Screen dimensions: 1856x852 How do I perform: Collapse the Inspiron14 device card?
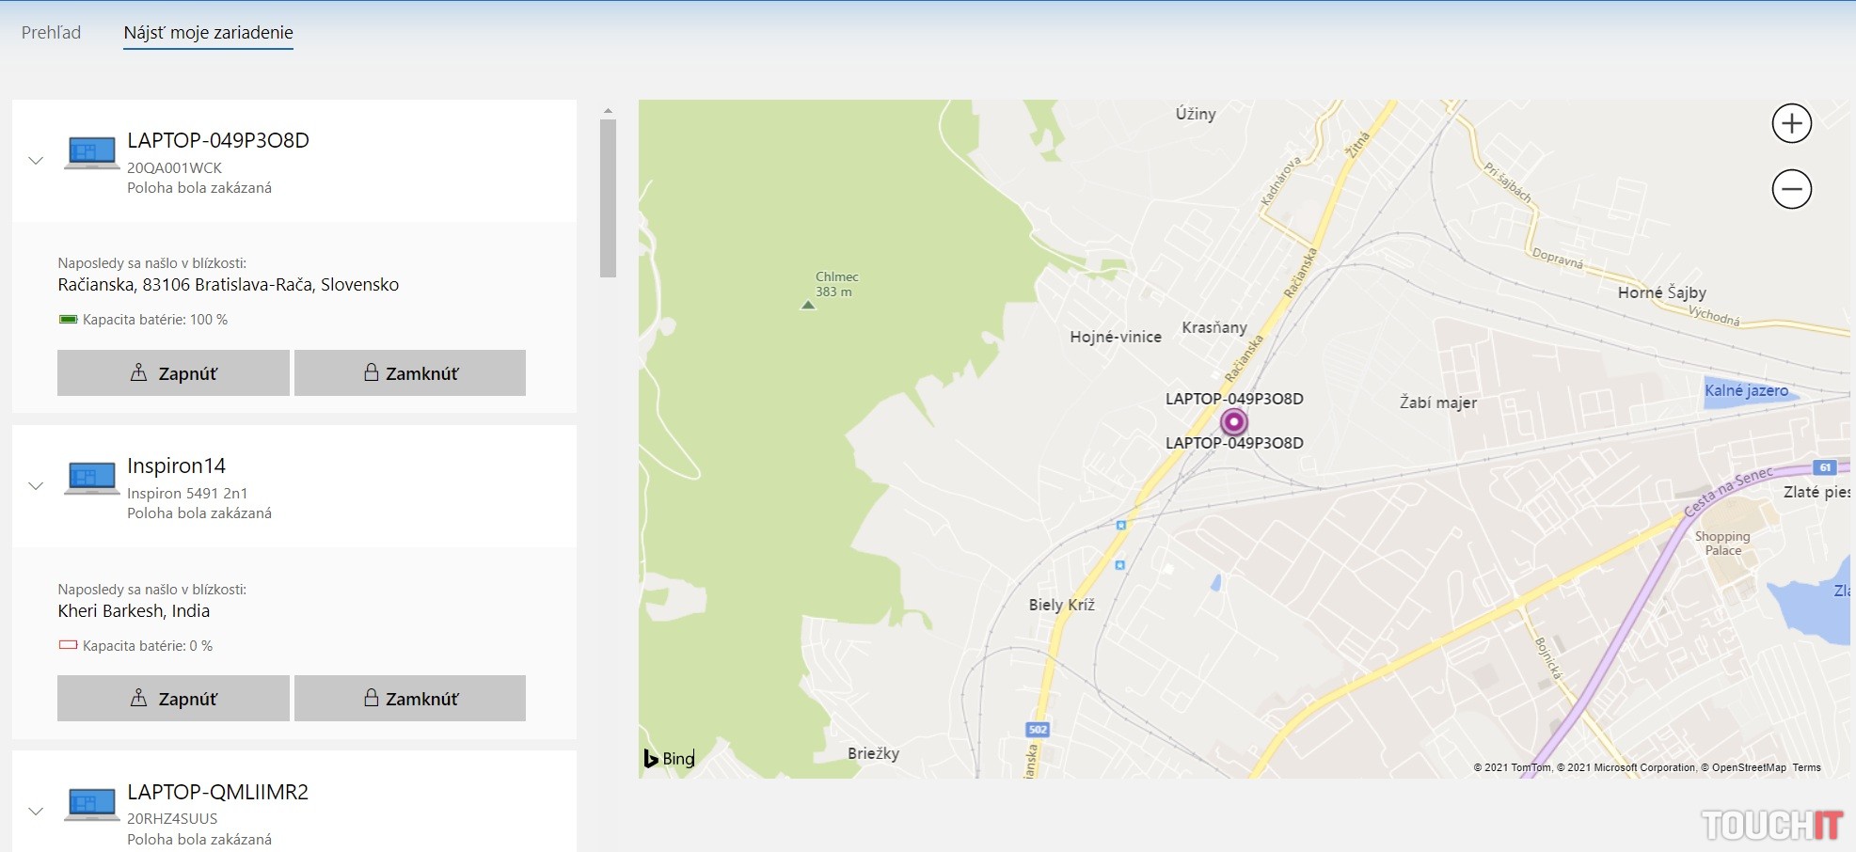click(36, 486)
